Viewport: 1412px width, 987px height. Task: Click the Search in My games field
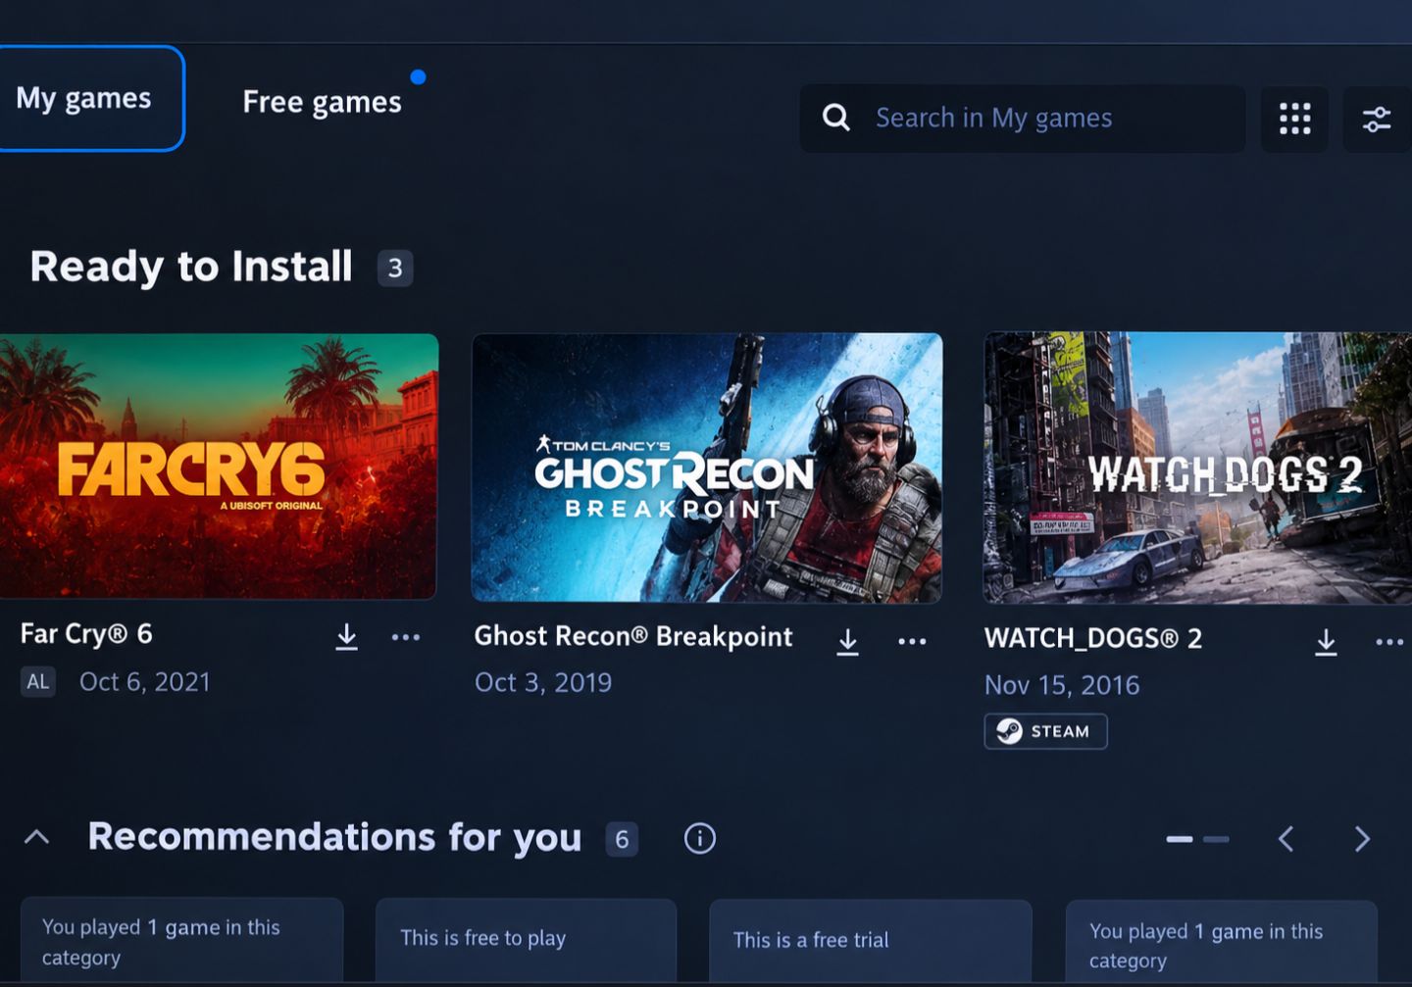tap(1022, 119)
